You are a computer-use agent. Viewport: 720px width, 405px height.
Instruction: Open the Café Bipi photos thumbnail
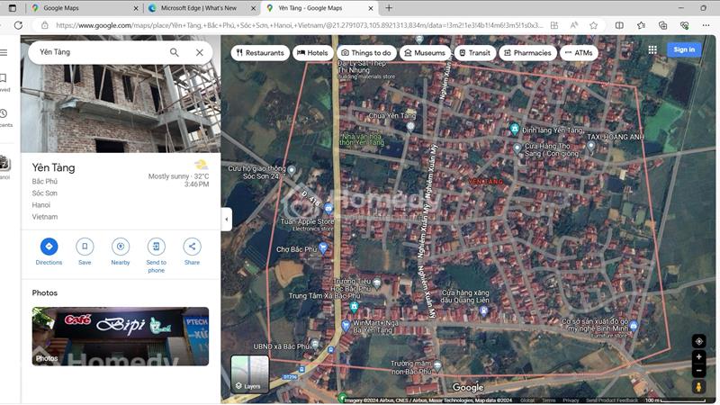[121, 336]
